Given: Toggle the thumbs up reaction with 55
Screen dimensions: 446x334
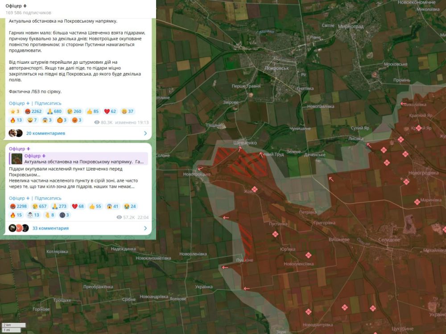Looking at the screenshot, I should point(95,206).
